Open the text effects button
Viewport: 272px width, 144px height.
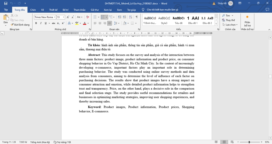click(69, 23)
